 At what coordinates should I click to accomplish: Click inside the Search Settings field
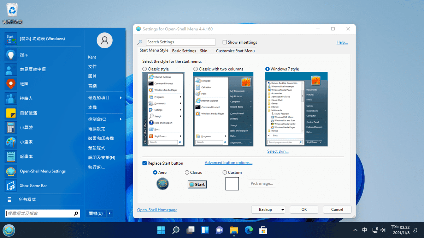[181, 42]
